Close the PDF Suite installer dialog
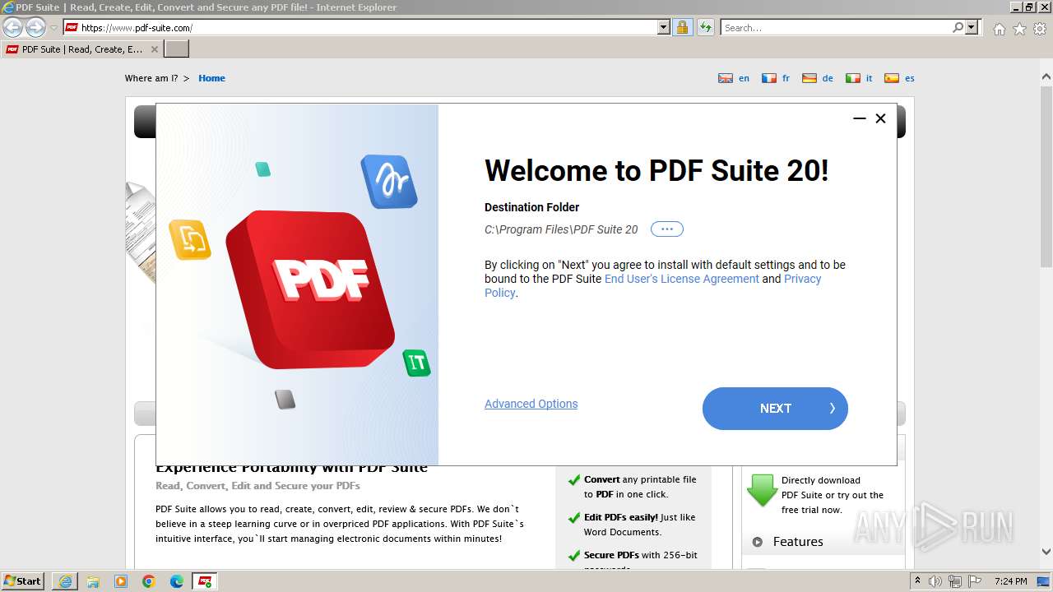Image resolution: width=1053 pixels, height=592 pixels. coord(880,118)
